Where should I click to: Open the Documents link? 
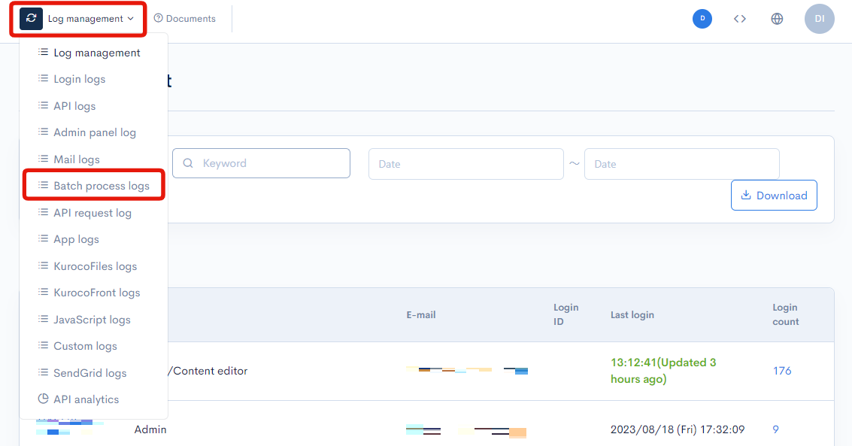pos(190,19)
